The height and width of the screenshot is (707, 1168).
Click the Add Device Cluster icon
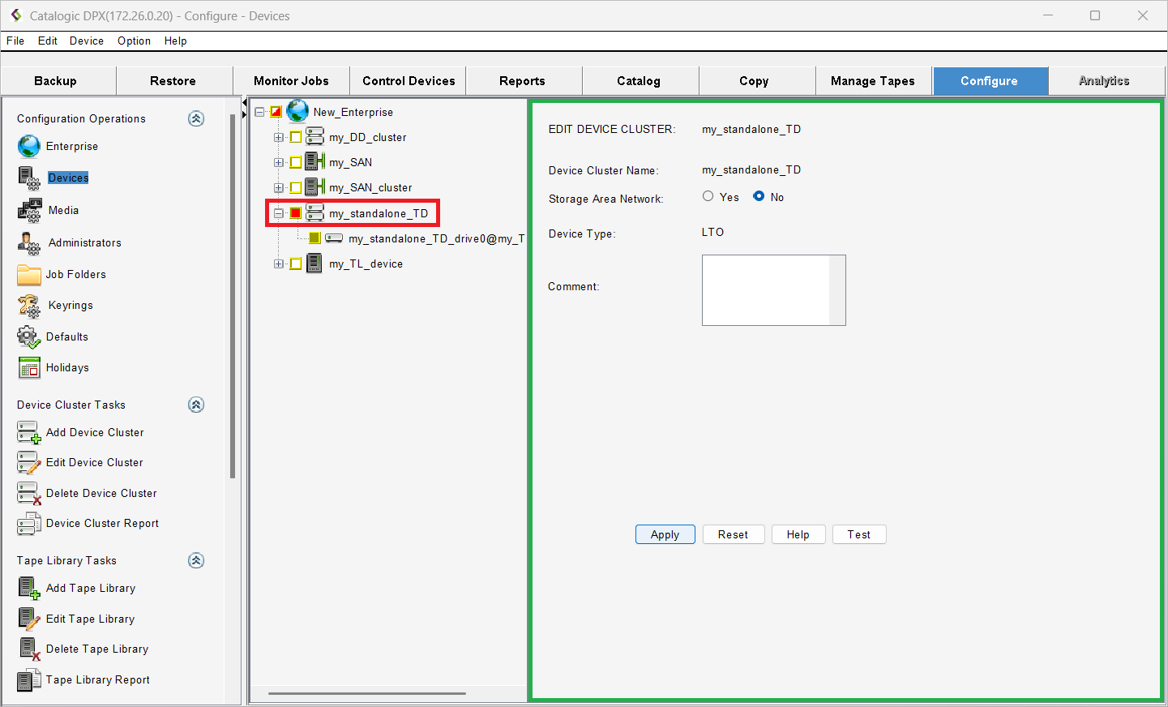(29, 433)
